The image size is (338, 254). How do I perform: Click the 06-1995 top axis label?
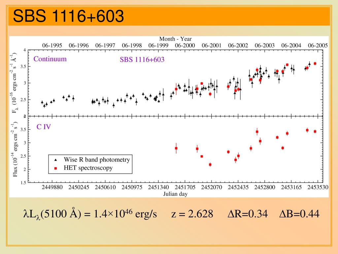coord(52,46)
